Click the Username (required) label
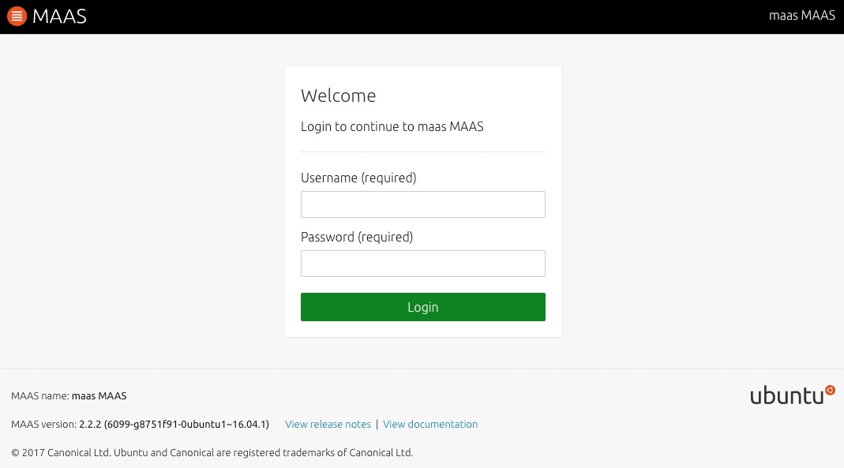Image resolution: width=844 pixels, height=468 pixels. [x=358, y=178]
